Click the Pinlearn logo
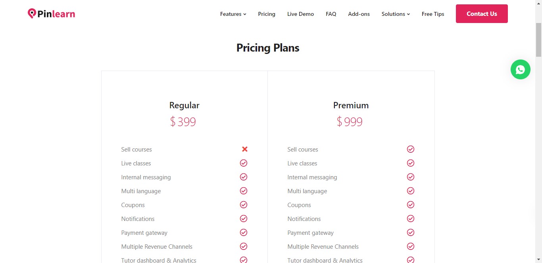 (x=51, y=14)
